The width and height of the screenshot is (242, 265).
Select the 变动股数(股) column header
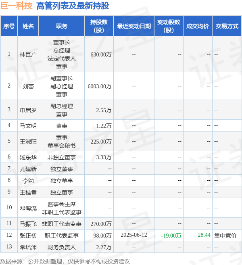[x=169, y=26]
